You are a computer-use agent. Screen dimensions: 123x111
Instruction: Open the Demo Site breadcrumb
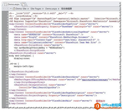(x=21, y=9)
